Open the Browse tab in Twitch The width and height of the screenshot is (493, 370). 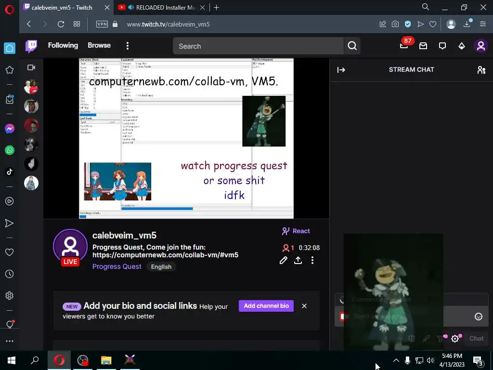99,45
